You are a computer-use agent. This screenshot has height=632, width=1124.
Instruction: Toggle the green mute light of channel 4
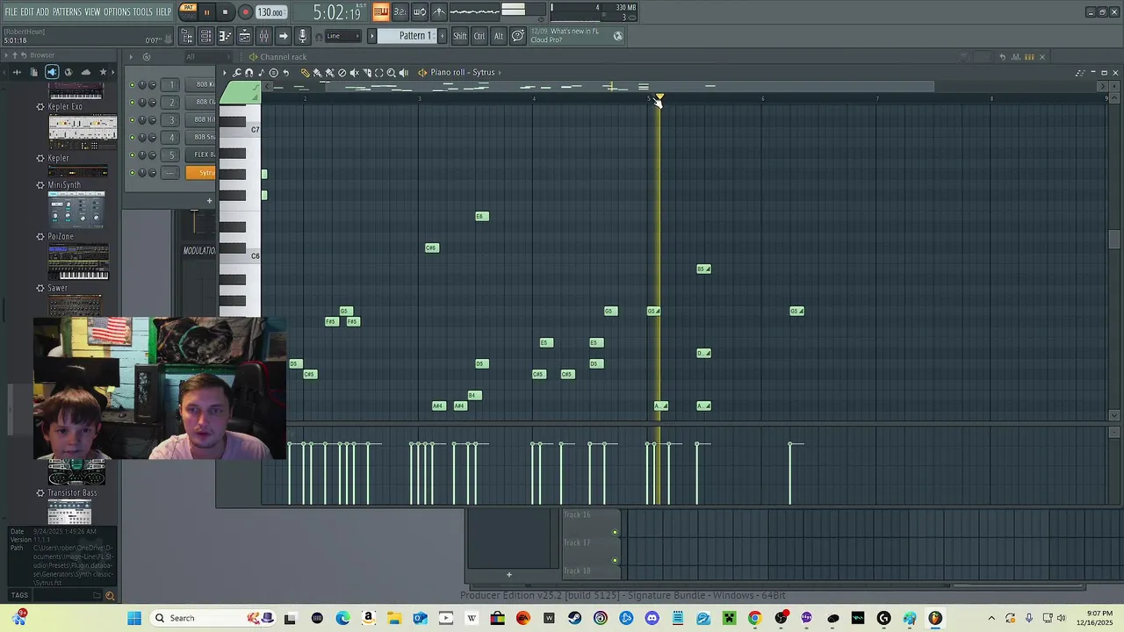pos(132,137)
